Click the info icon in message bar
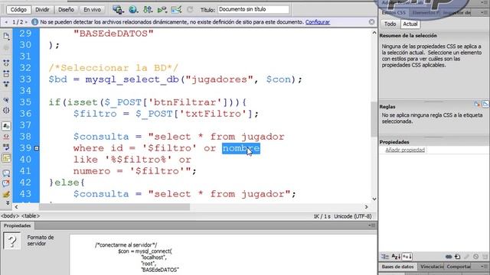Screen dimensions: 490x275 [34, 22]
